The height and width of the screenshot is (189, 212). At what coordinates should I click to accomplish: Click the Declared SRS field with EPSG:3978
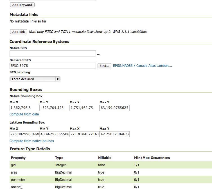53,66
